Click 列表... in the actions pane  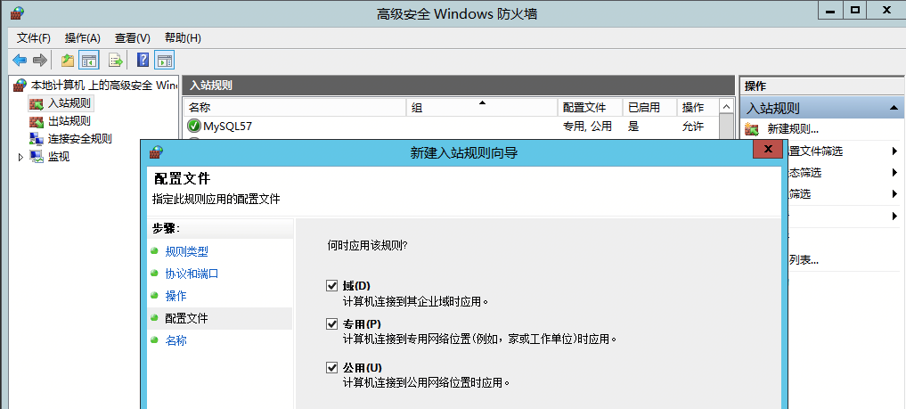point(804,260)
